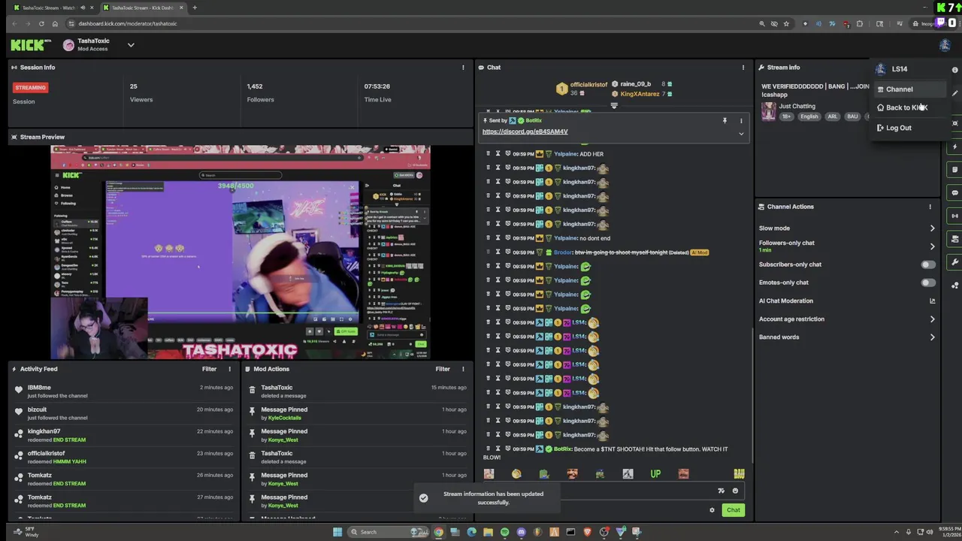The width and height of the screenshot is (962, 541).
Task: Insert the green UP emote
Action: click(x=655, y=474)
